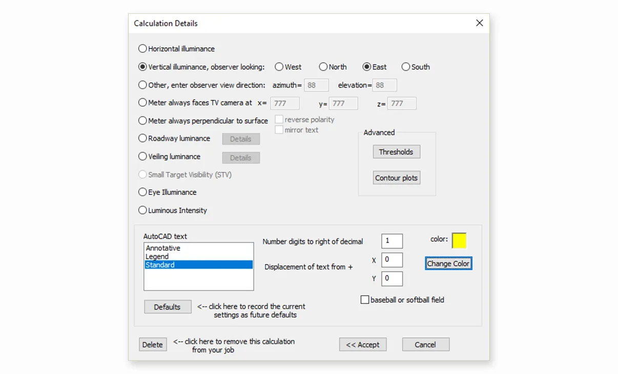Click the yellow color swatch
This screenshot has width=618, height=374.
coord(459,240)
